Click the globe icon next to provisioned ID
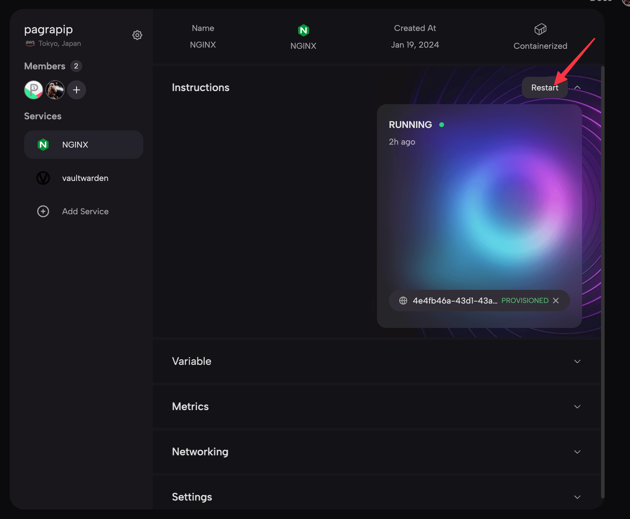Viewport: 630px width, 519px height. (x=403, y=300)
